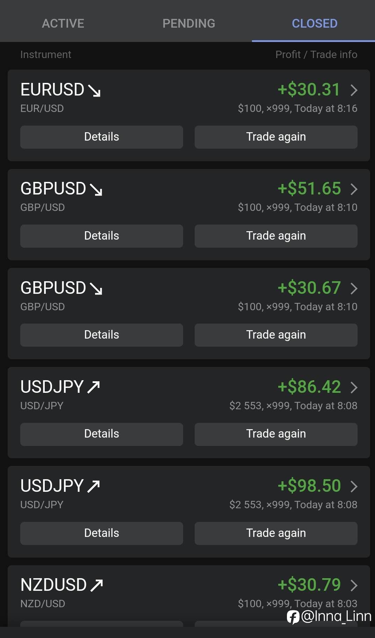Expand the USDJPY +$98.50 trade chevron

click(354, 486)
